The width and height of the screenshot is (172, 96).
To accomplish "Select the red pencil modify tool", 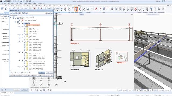I will (96, 9).
